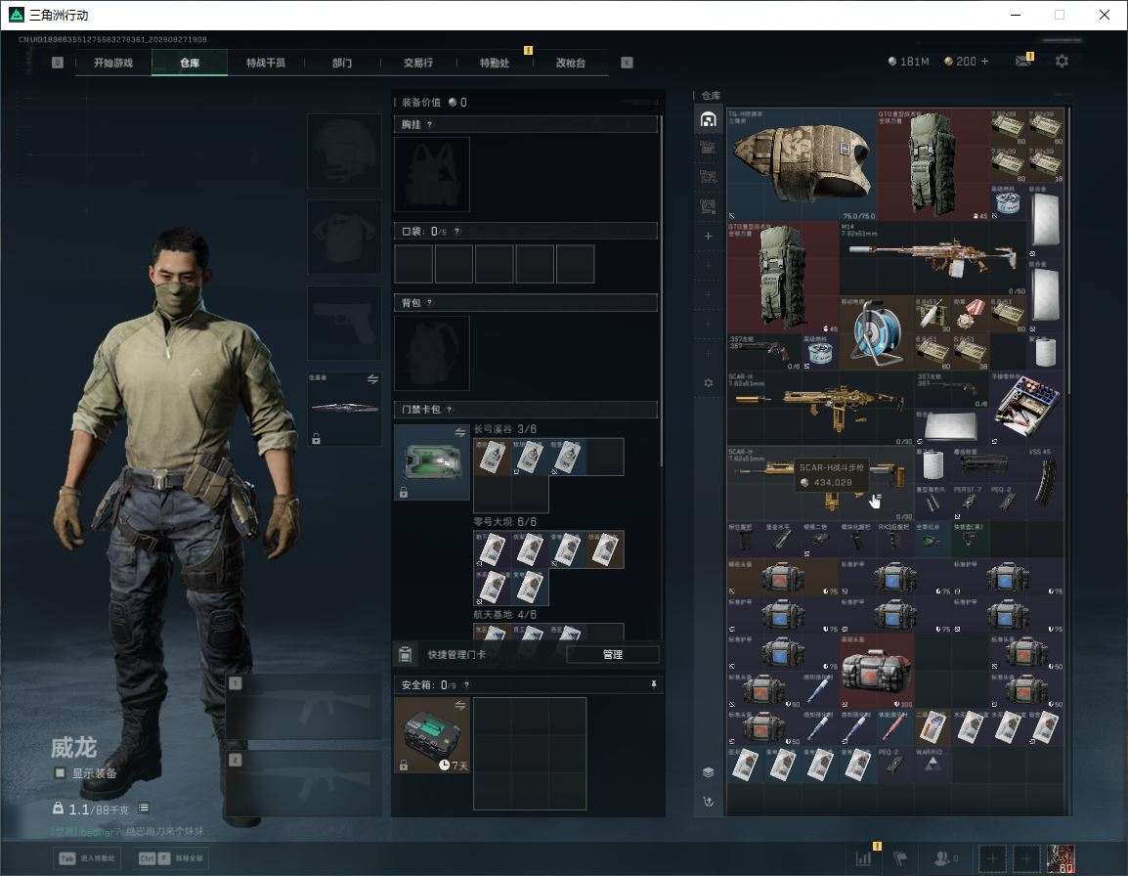
Task: Select the large red bag item
Action: (x=877, y=671)
